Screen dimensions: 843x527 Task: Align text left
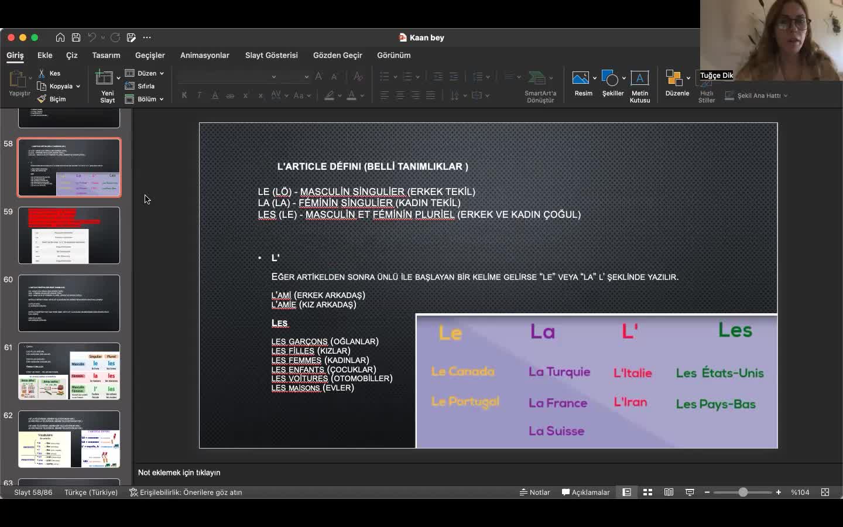coord(385,95)
